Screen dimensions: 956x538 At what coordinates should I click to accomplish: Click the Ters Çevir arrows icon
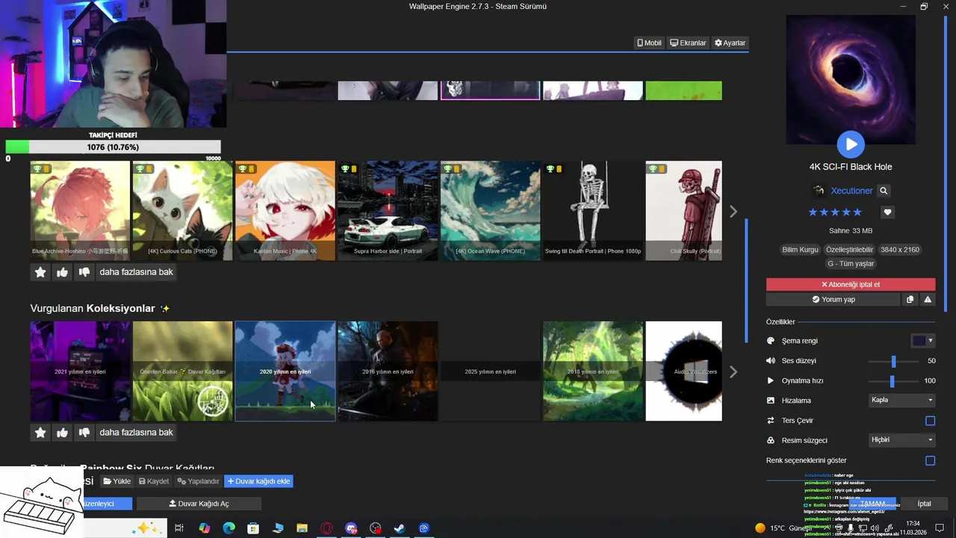click(x=771, y=420)
